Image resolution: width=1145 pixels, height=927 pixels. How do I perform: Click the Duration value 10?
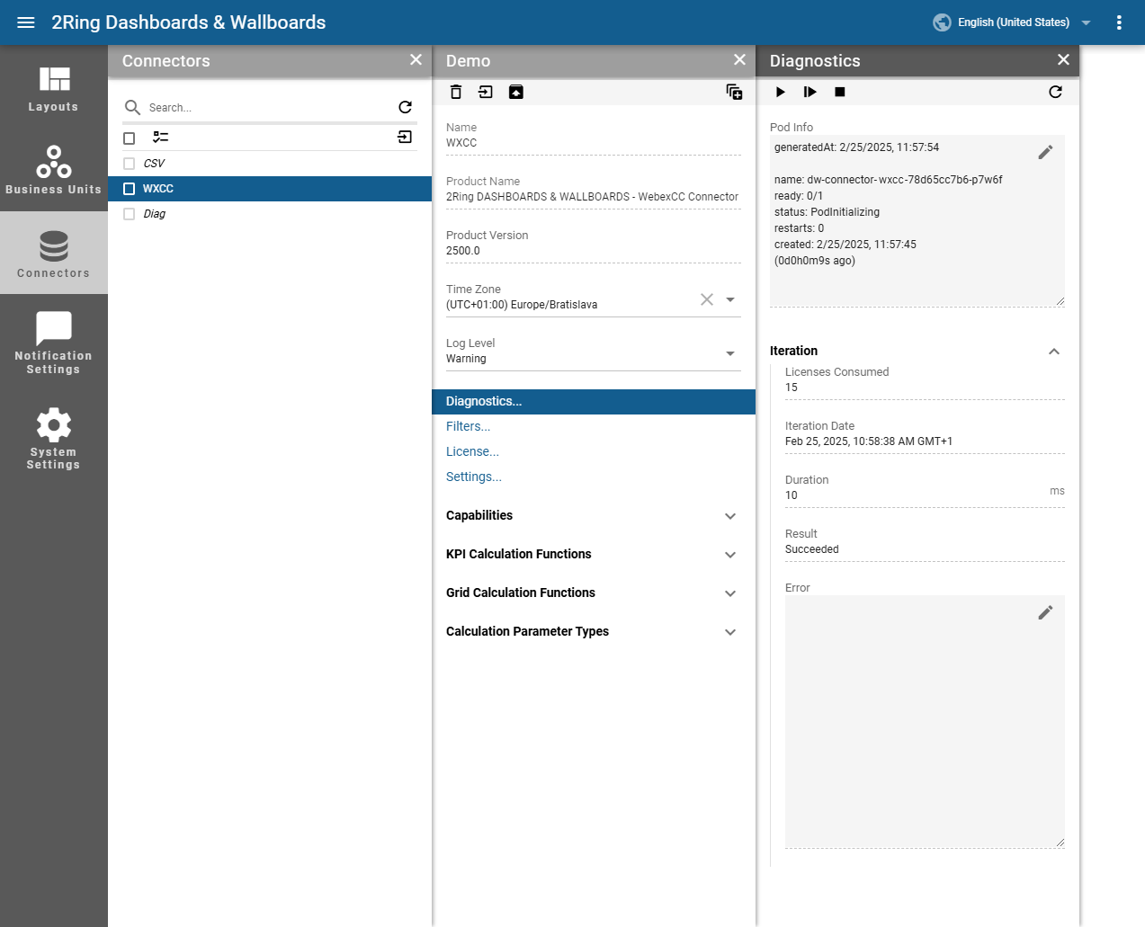pyautogui.click(x=792, y=495)
